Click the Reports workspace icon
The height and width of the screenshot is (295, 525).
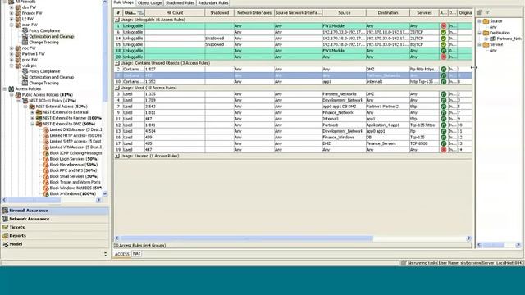(x=6, y=236)
